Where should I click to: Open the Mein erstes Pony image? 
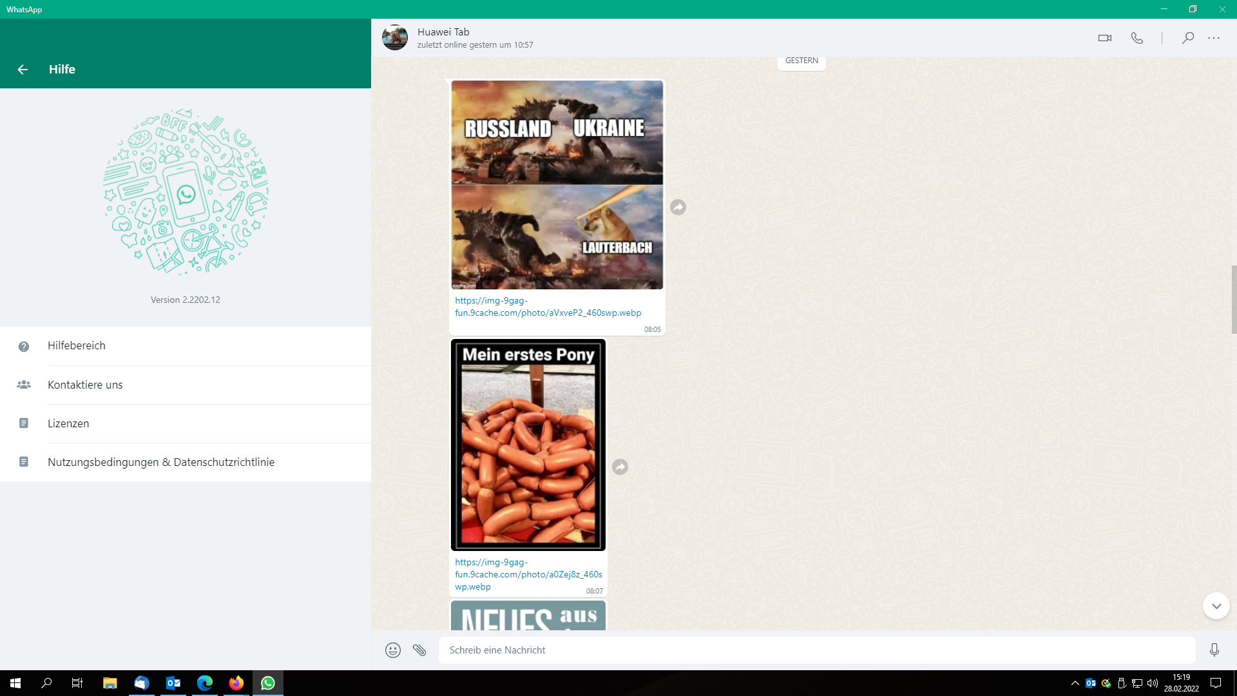pos(528,445)
